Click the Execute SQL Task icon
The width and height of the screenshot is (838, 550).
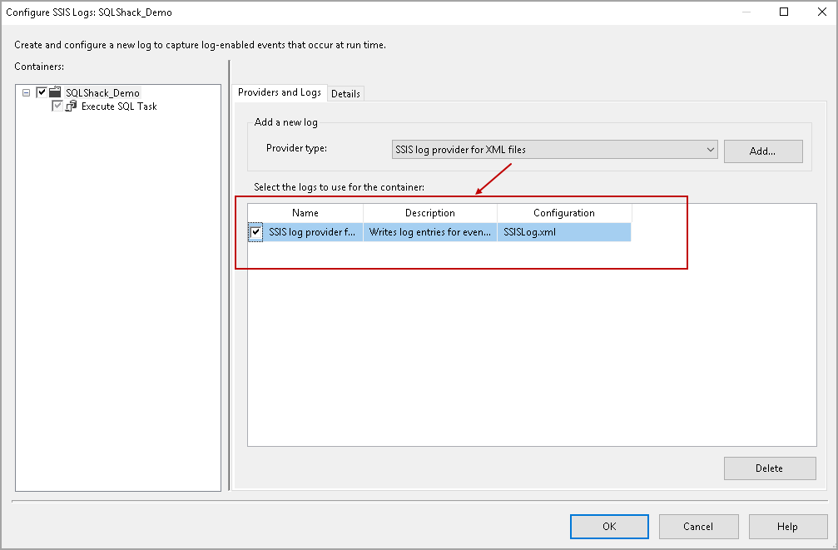72,106
